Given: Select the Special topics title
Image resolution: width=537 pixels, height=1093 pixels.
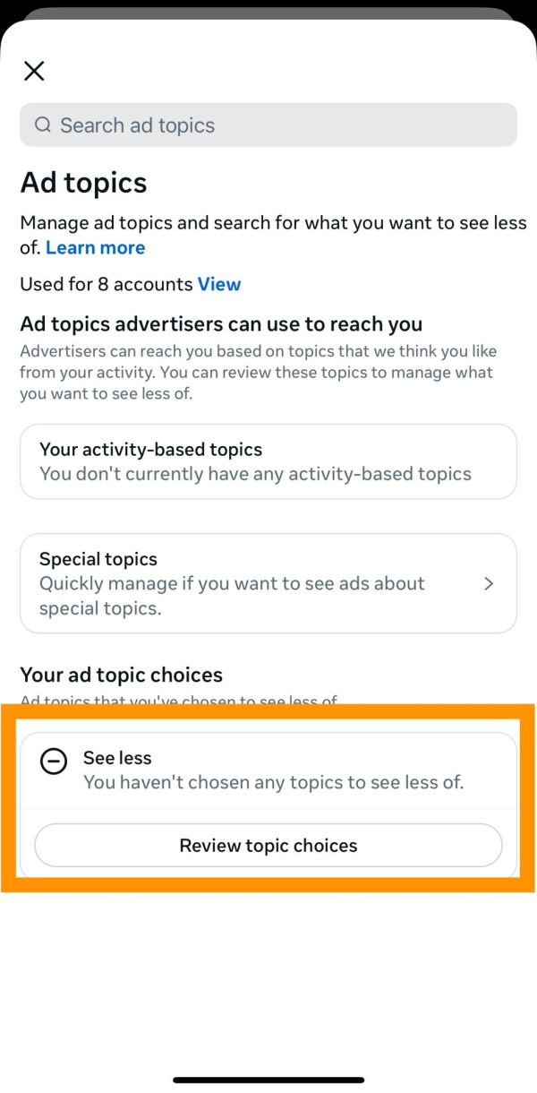Looking at the screenshot, I should pyautogui.click(x=98, y=559).
